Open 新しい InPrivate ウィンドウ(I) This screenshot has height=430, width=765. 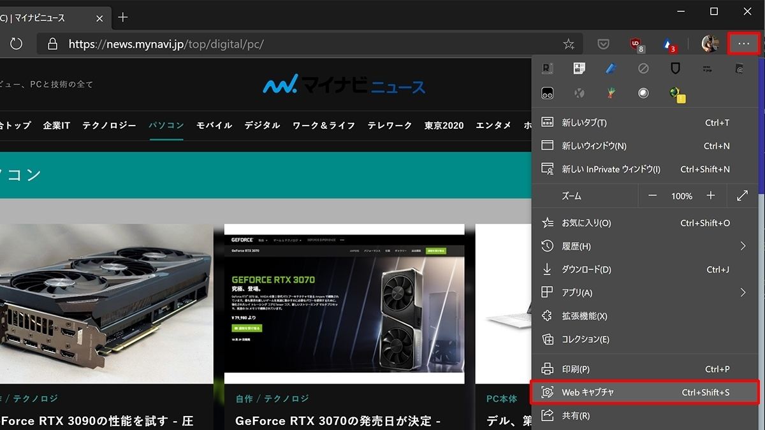(x=646, y=169)
